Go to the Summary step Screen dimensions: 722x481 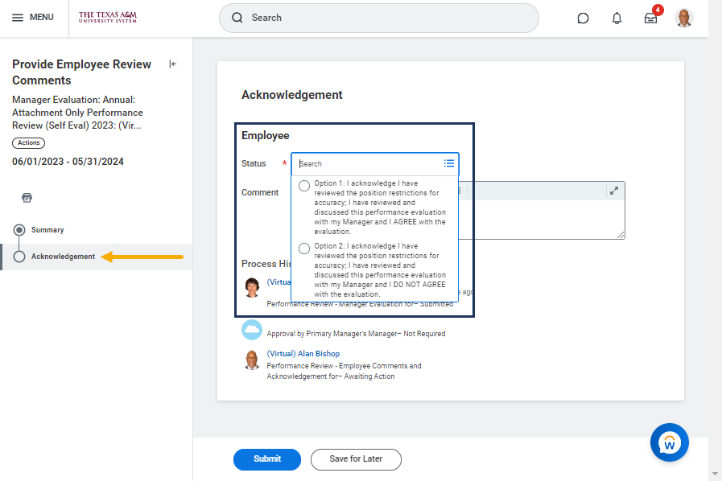click(47, 230)
